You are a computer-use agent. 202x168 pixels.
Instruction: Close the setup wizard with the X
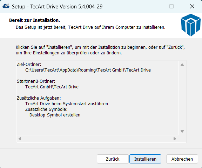(192, 6)
